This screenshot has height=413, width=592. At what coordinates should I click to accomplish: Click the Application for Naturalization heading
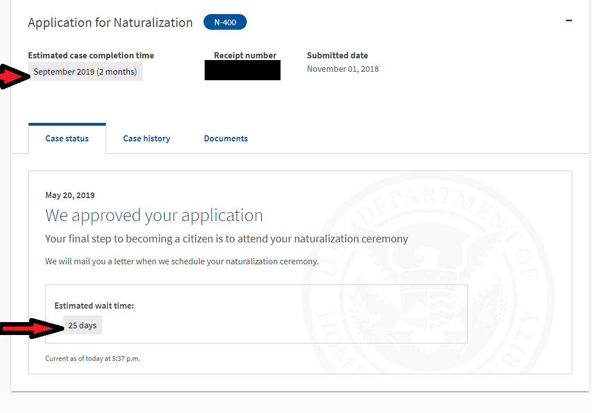(110, 22)
